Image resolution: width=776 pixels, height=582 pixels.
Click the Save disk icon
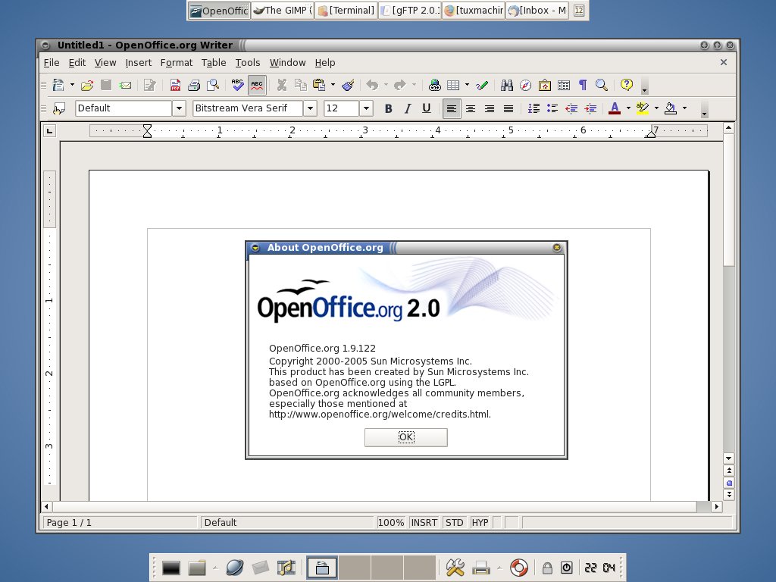106,85
